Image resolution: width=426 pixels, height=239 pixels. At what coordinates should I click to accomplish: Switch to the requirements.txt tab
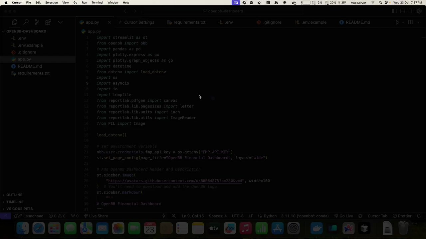[x=189, y=22]
